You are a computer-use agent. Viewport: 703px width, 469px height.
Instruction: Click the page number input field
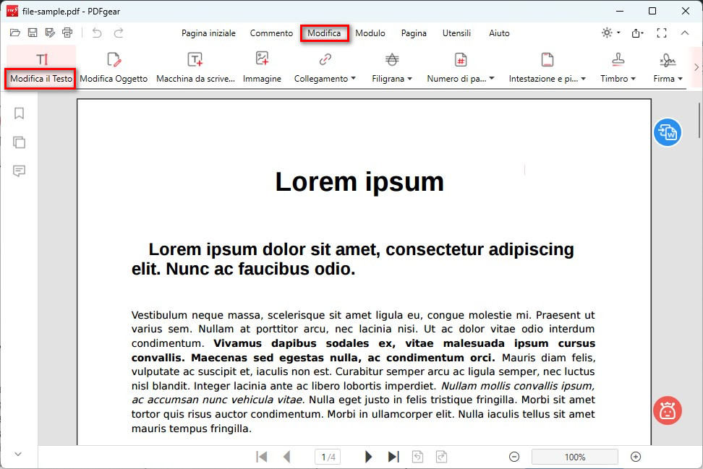[327, 456]
